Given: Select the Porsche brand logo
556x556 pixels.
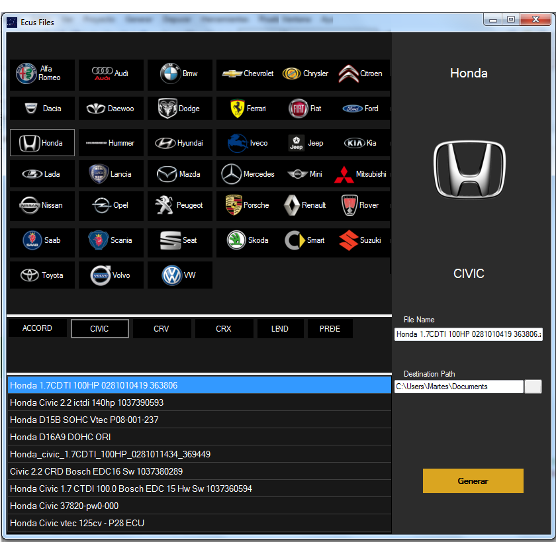Looking at the screenshot, I should (x=234, y=205).
